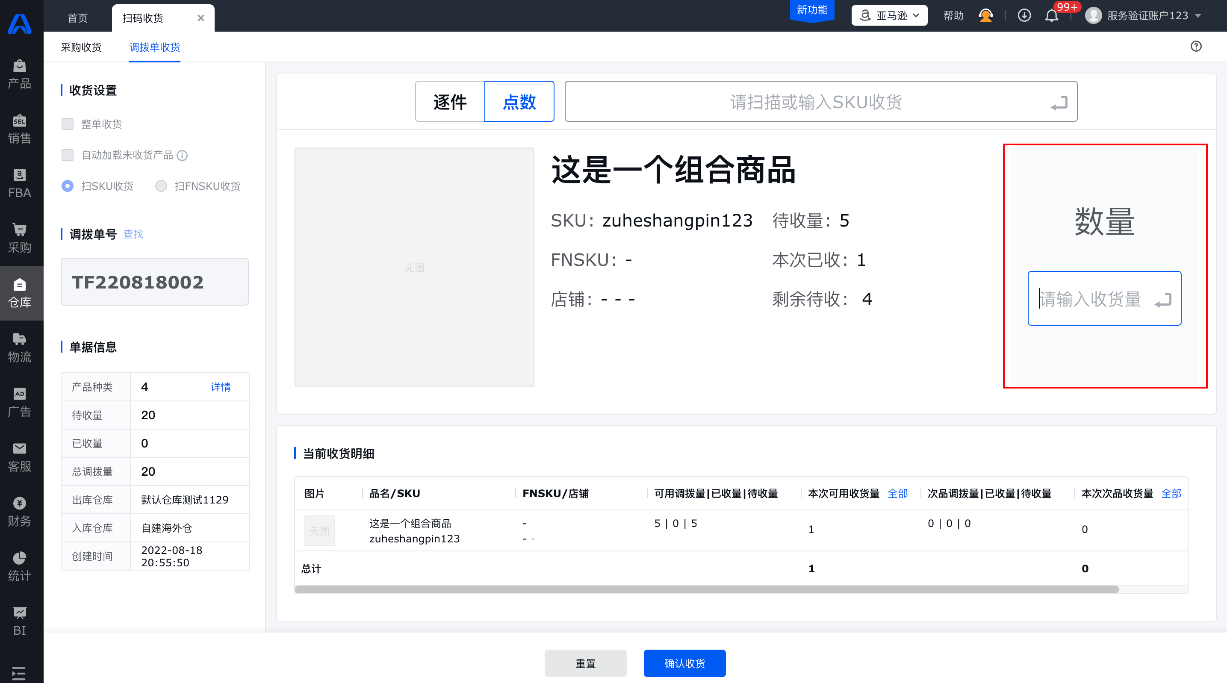Screen dimensions: 1227x683
Task: Open the 仓库 sidebar module
Action: [x=20, y=293]
